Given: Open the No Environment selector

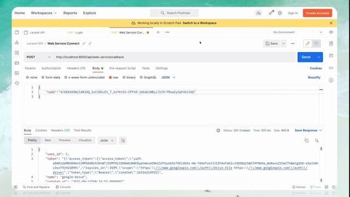Looking at the screenshot, I should click(x=297, y=32).
